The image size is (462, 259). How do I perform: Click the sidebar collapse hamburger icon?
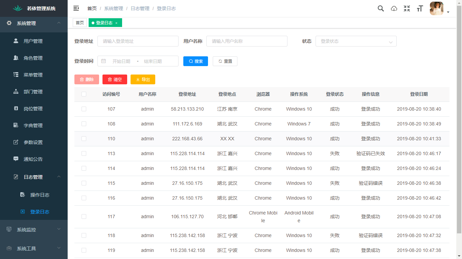tap(76, 8)
